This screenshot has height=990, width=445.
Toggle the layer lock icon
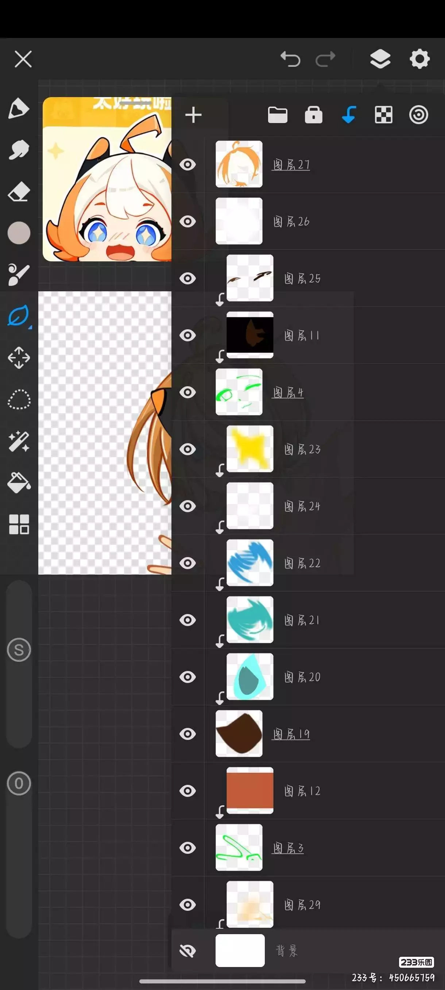tap(313, 115)
